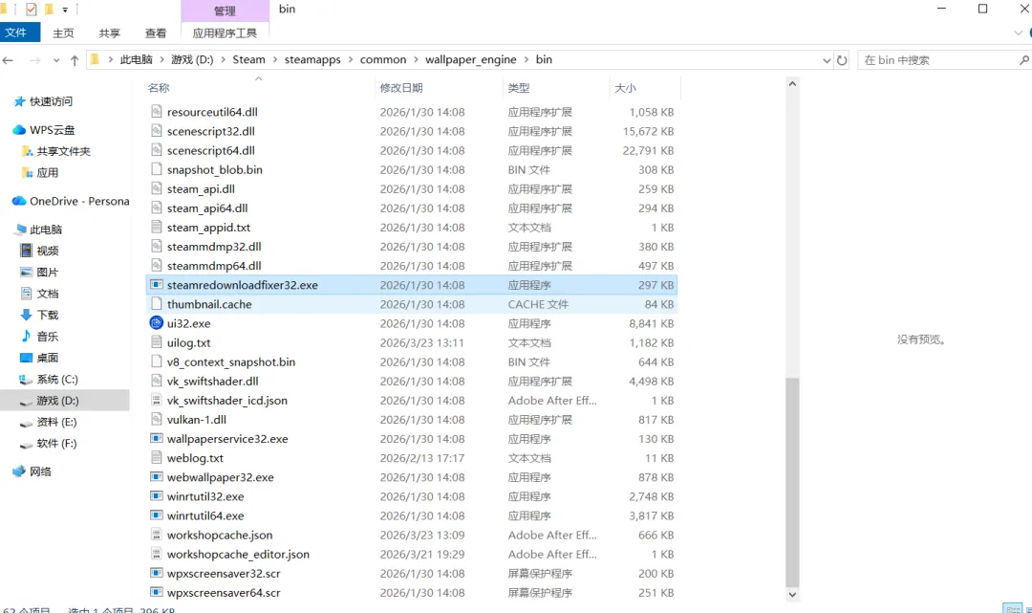Image resolution: width=1032 pixels, height=613 pixels.
Task: Open the 应用程序工具 ribbon tab
Action: [x=225, y=33]
